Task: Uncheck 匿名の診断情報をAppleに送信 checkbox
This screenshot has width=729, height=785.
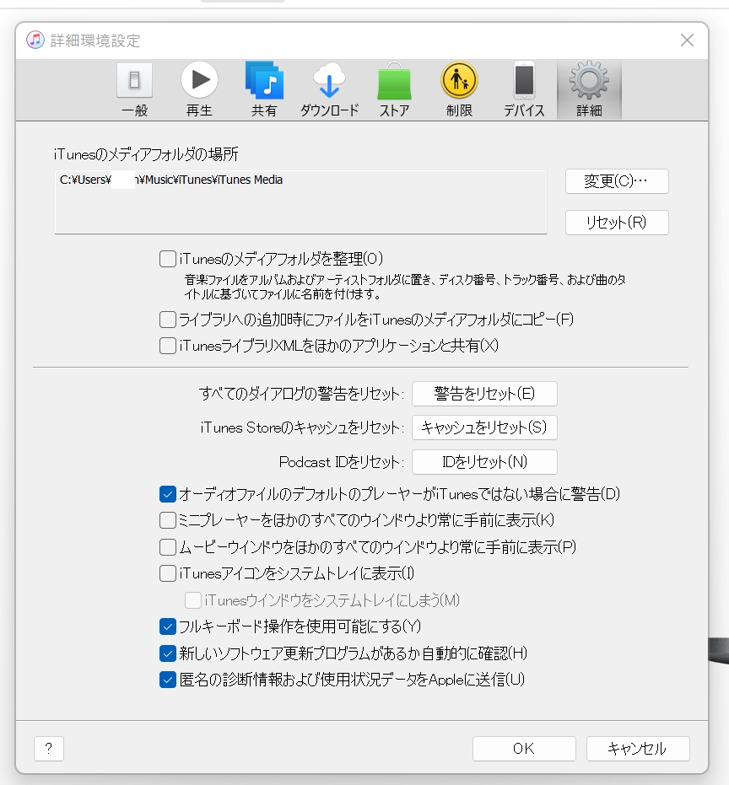Action: click(168, 680)
